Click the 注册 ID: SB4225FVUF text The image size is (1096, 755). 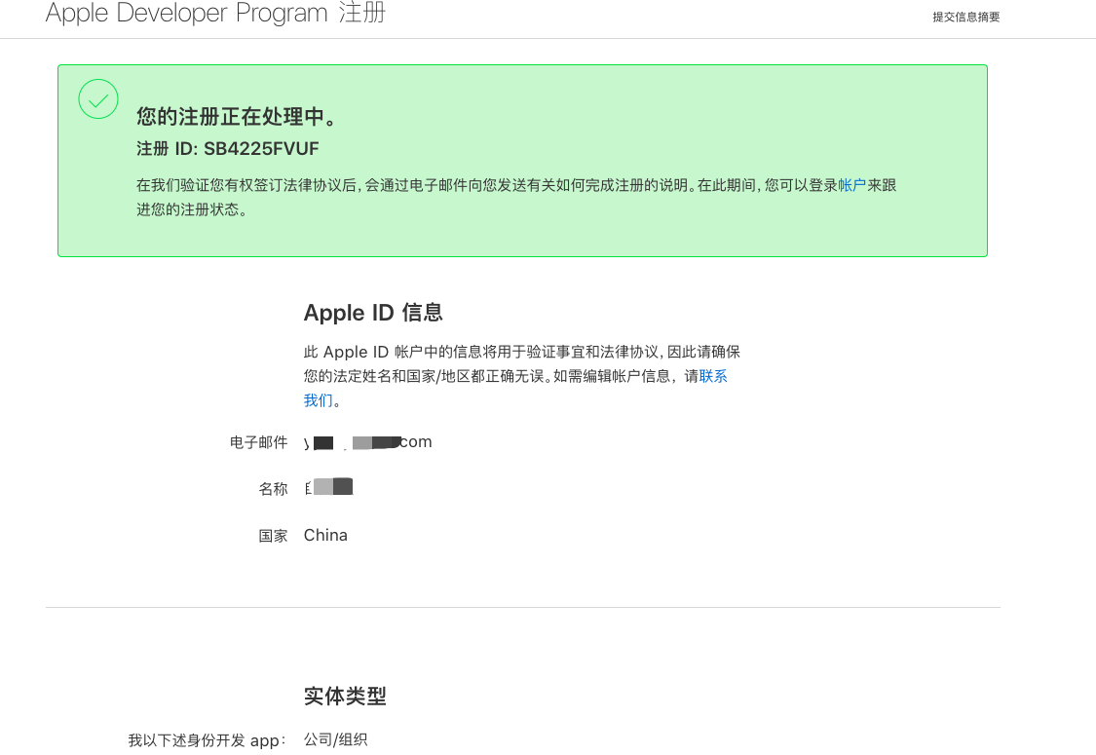pos(228,149)
